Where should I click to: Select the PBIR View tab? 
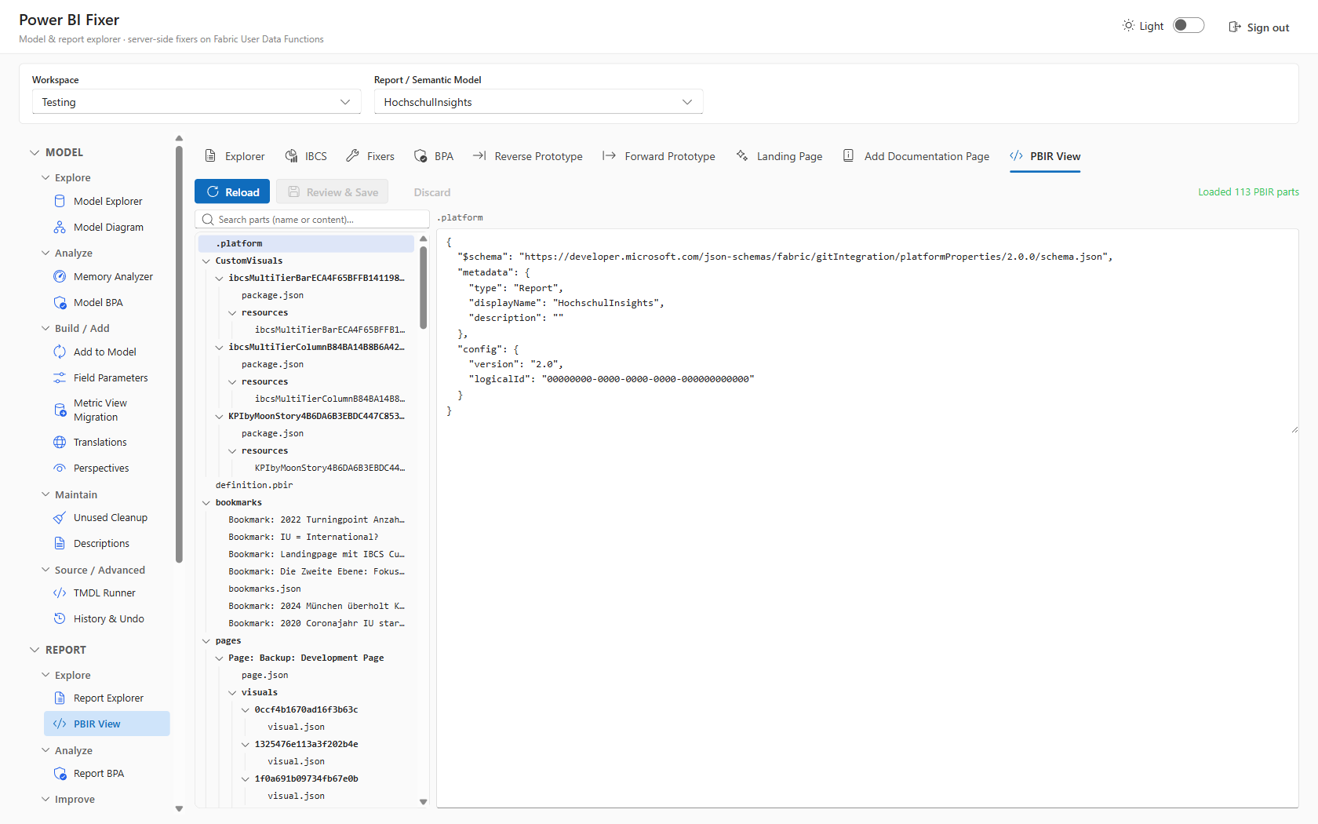tap(1045, 156)
